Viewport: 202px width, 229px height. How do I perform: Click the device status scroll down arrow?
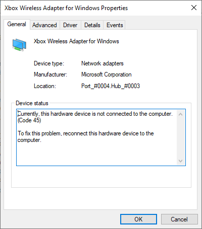point(181,161)
